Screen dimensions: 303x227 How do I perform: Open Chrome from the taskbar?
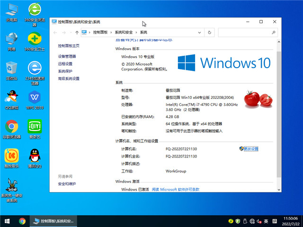coord(22,221)
